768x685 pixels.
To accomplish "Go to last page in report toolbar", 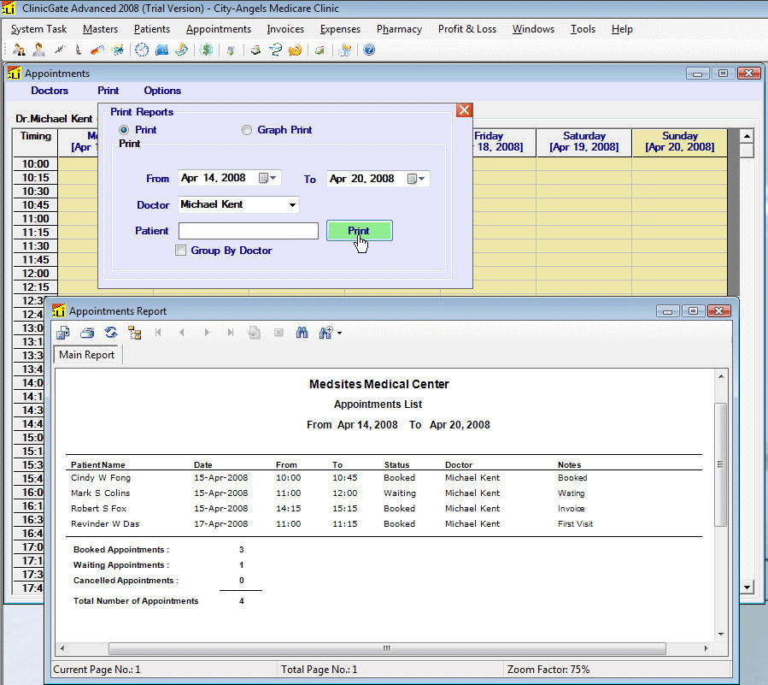I will [230, 333].
